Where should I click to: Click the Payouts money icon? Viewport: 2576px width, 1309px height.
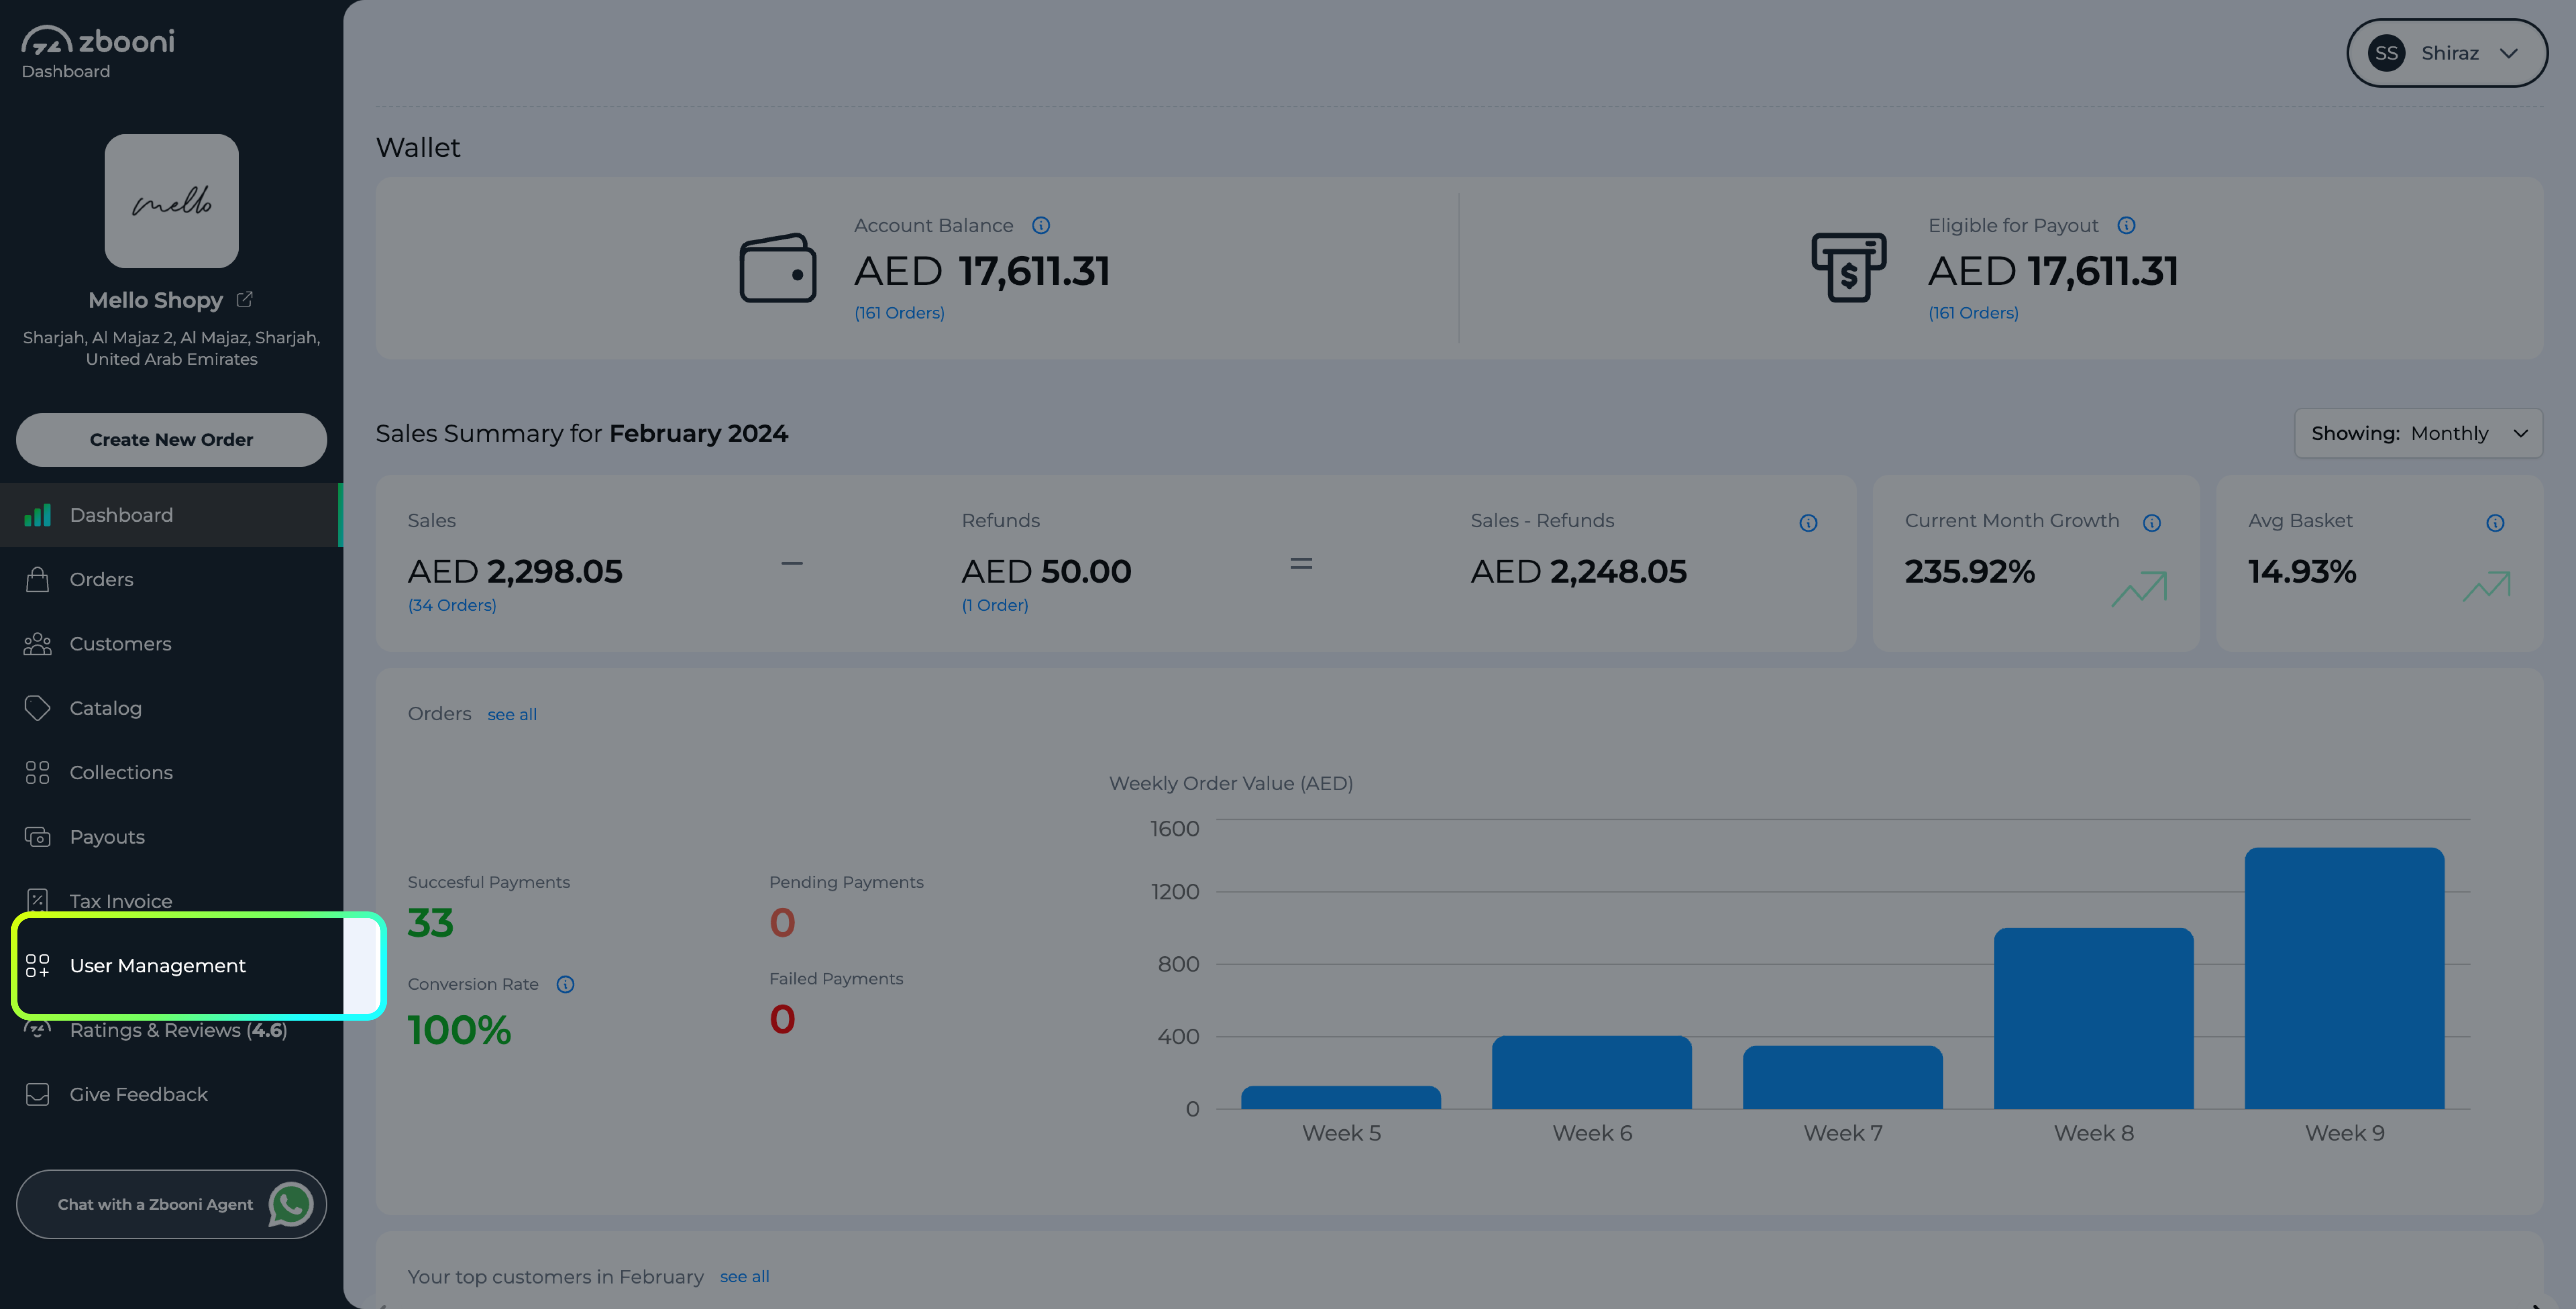37,837
